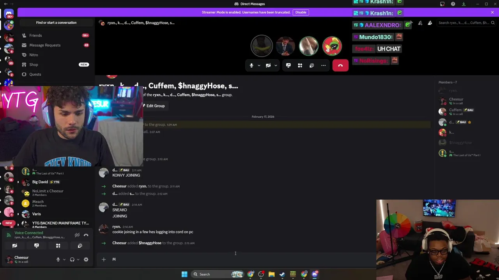Disconnect using the Voice Connected panel phone icon
499x280 pixels.
pyautogui.click(x=86, y=235)
